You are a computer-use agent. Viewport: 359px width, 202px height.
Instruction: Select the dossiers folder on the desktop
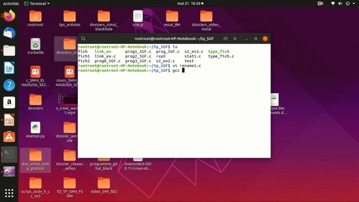35,102
